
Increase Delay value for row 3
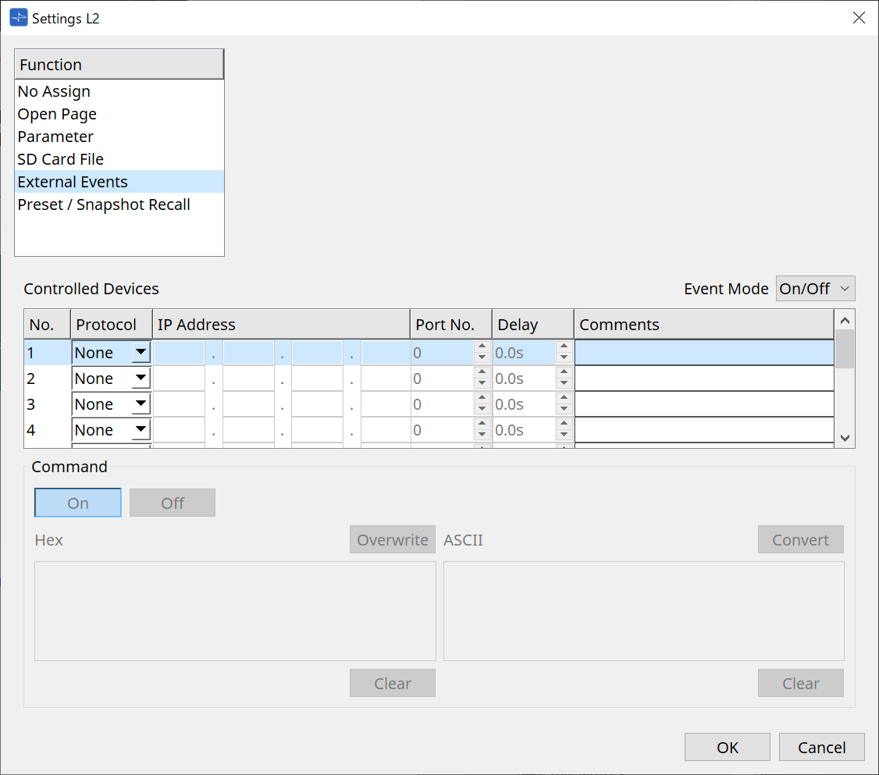564,399
